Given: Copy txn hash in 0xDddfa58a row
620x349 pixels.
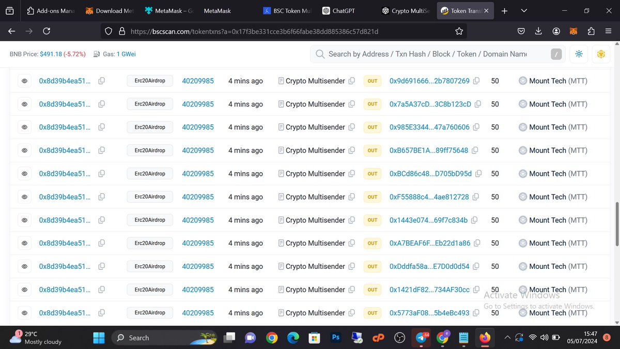Looking at the screenshot, I should 102,266.
